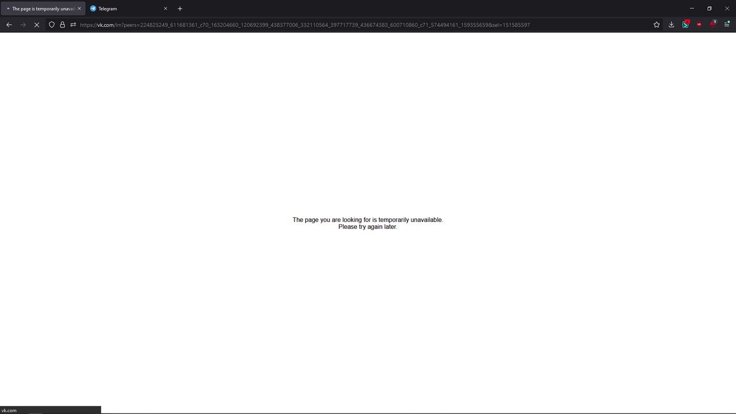Bookmark this page with the star
Screen dimensions: 736x414
[x=657, y=25]
